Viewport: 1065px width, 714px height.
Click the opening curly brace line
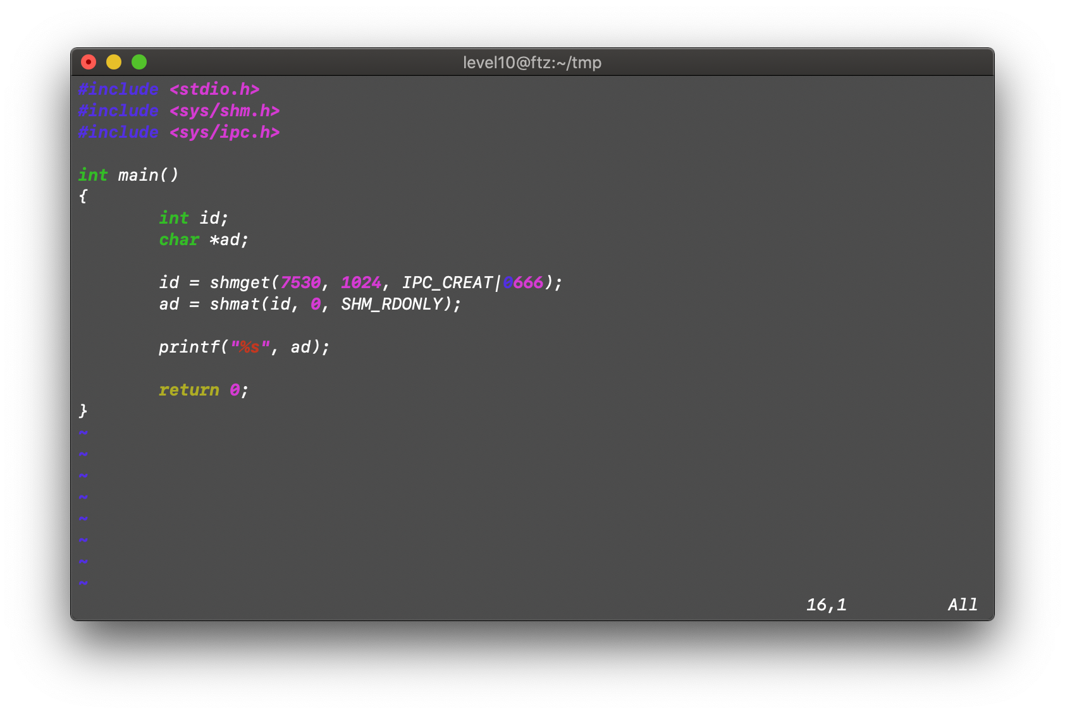point(83,197)
